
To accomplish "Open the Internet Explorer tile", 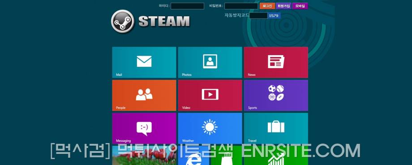I will [x=193, y=156].
